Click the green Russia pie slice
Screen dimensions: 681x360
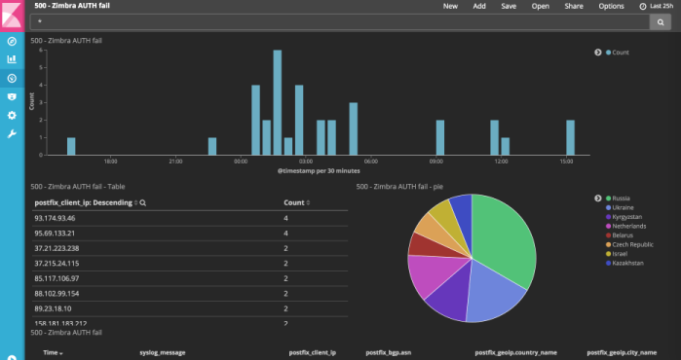coord(504,243)
